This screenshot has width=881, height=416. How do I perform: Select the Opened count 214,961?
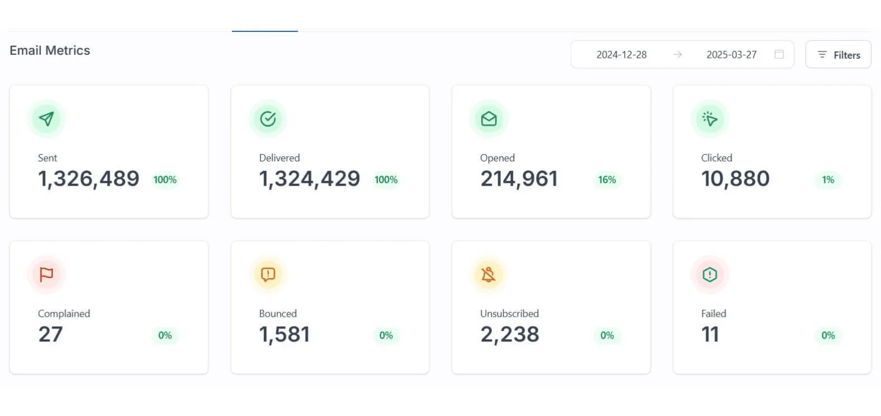coord(519,179)
